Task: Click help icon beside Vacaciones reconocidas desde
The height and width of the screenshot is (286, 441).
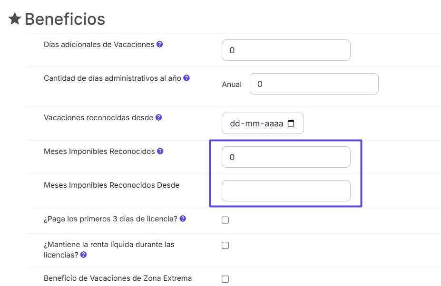Action: pos(159,117)
